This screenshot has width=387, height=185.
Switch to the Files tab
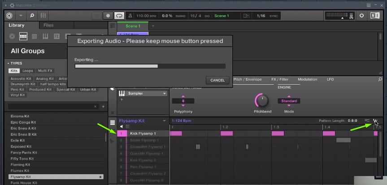(48, 25)
